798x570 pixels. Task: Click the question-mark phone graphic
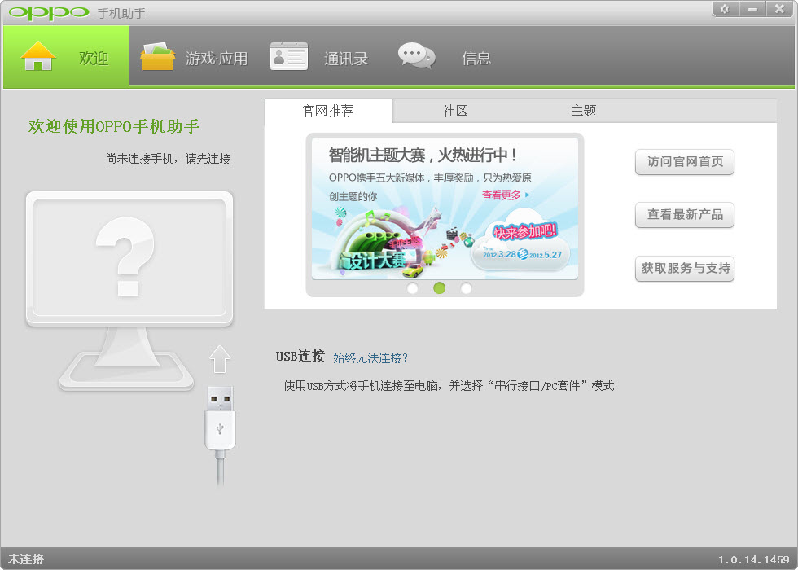pos(128,258)
